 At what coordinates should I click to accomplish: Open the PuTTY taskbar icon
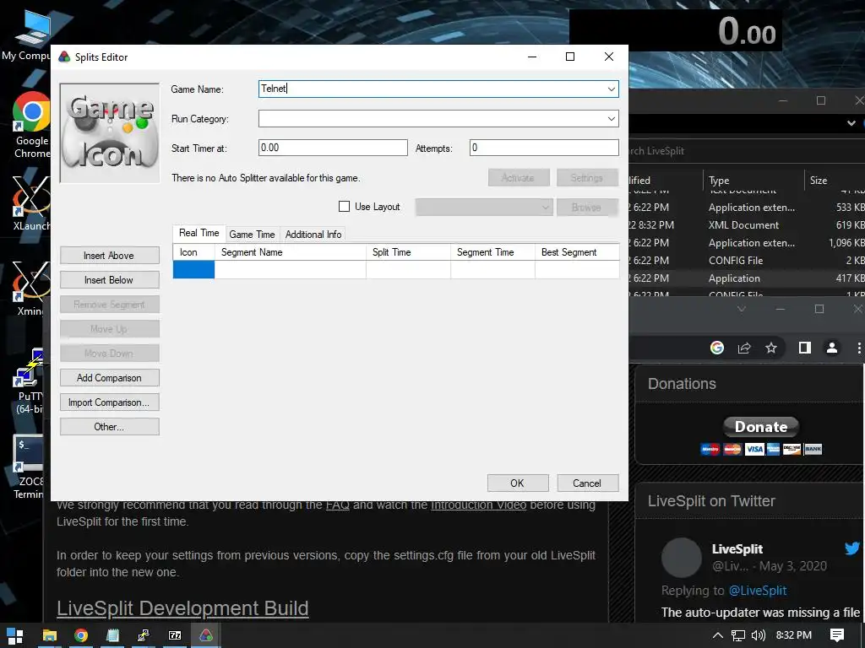point(144,635)
